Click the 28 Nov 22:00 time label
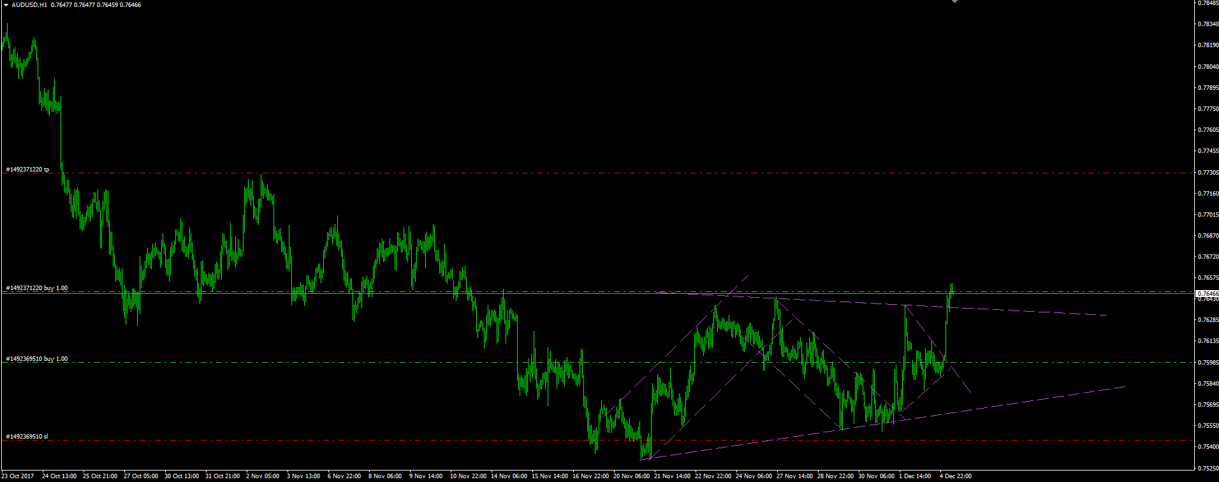Screen dimensions: 1219x482 coord(835,476)
